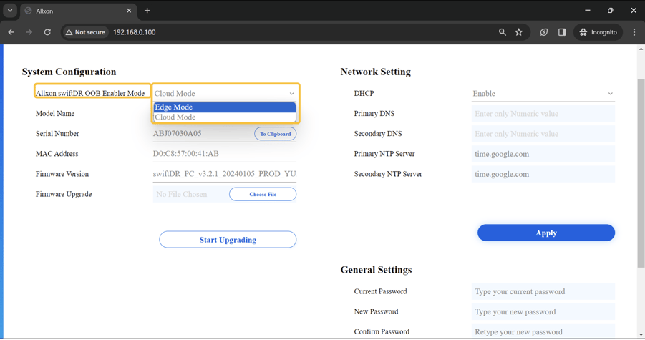Minimize the browser window
This screenshot has height=340, width=645.
tap(588, 11)
